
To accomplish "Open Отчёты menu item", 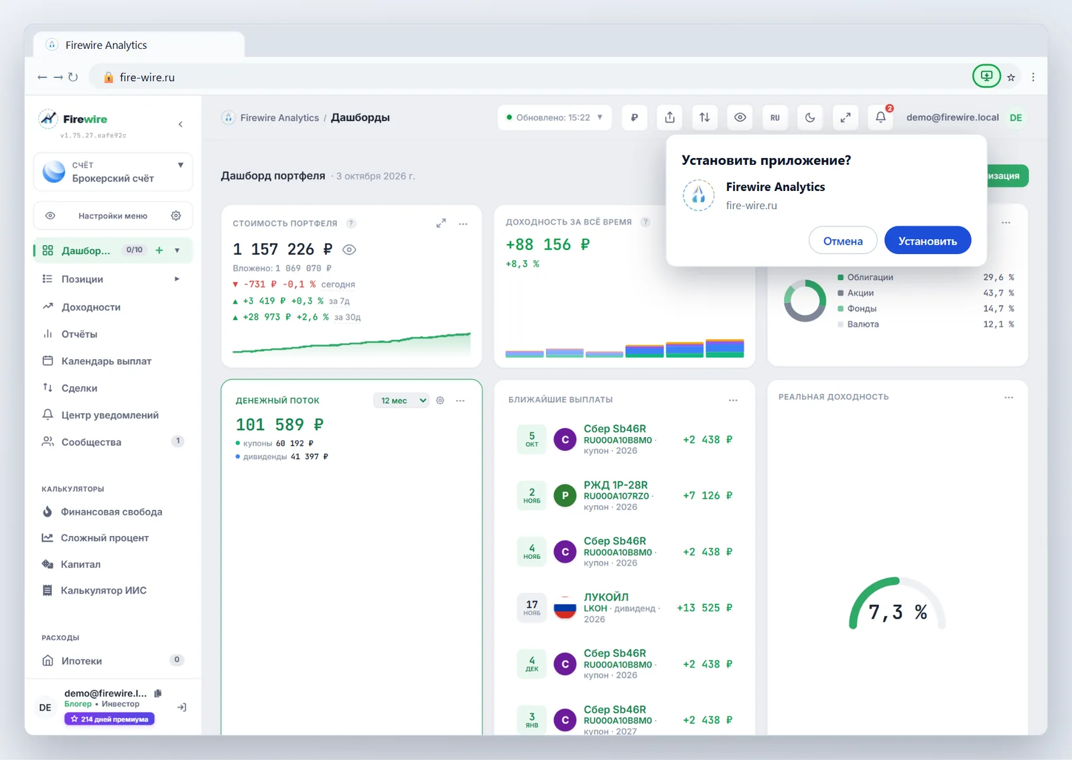I will point(113,334).
